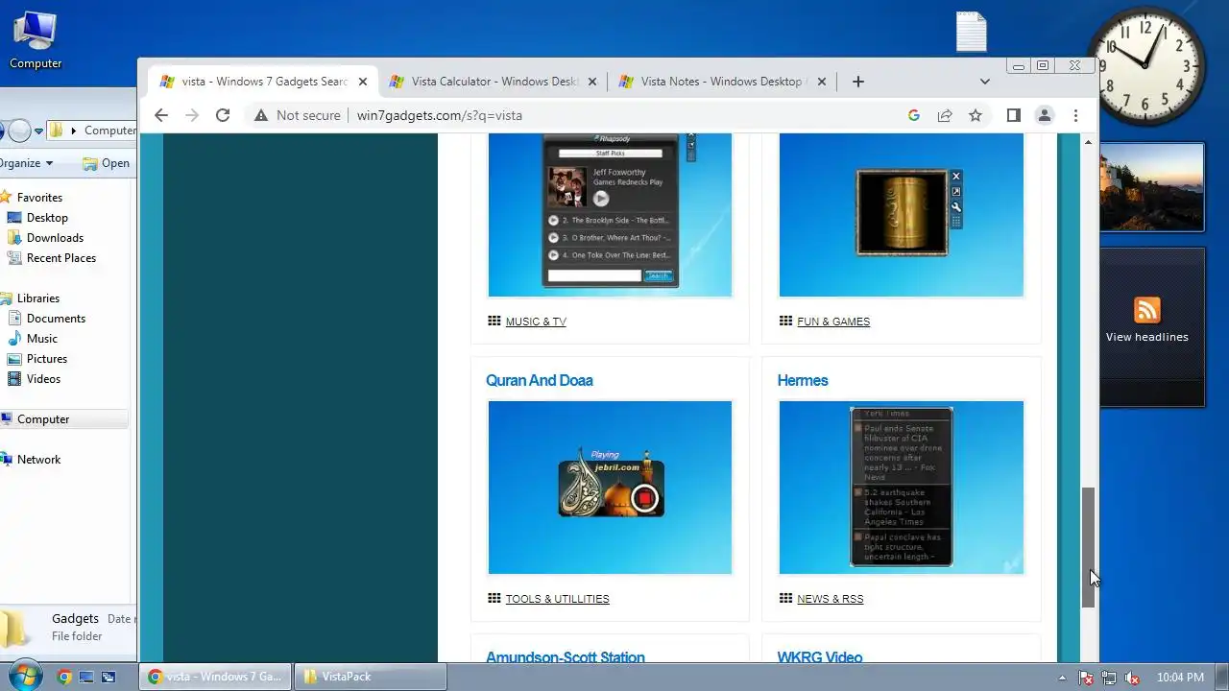
Task: Click the Not secure warning icon
Action: click(x=260, y=115)
